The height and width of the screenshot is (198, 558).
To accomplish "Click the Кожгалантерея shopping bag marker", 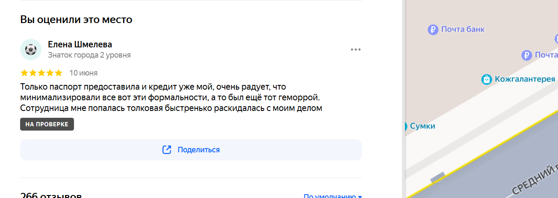I will coord(486,79).
